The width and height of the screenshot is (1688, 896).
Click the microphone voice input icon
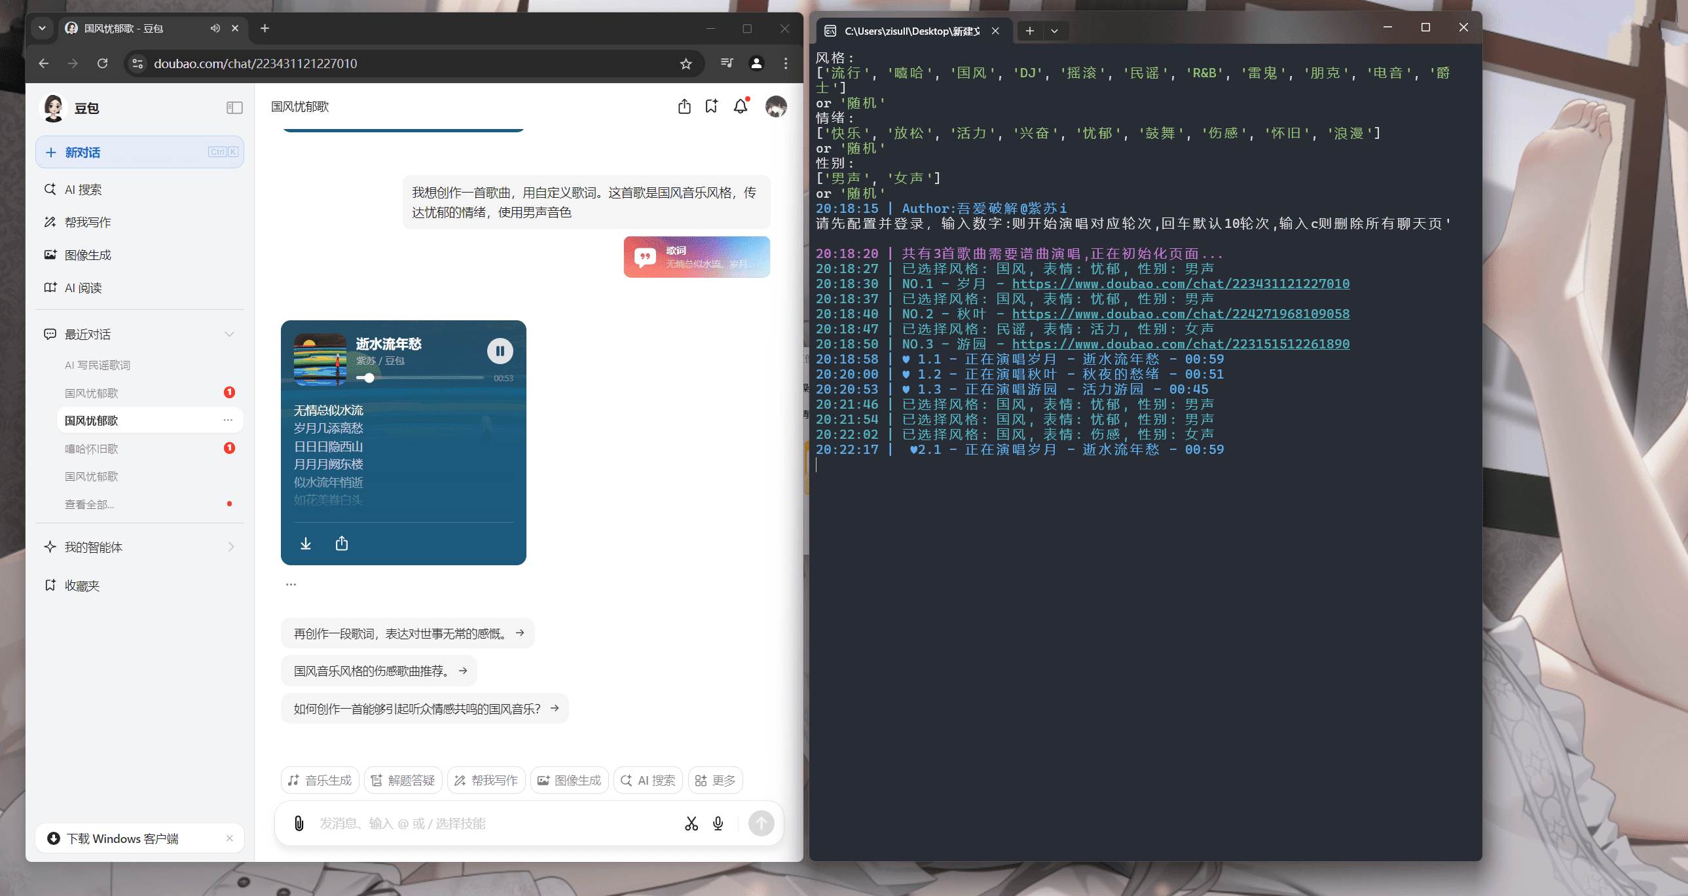click(718, 823)
